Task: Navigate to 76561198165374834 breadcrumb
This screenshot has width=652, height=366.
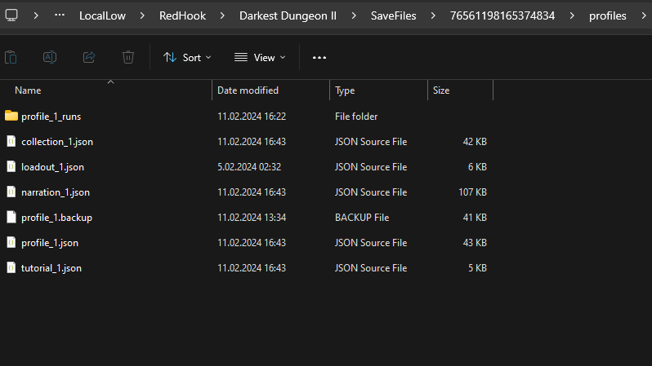Action: 502,15
